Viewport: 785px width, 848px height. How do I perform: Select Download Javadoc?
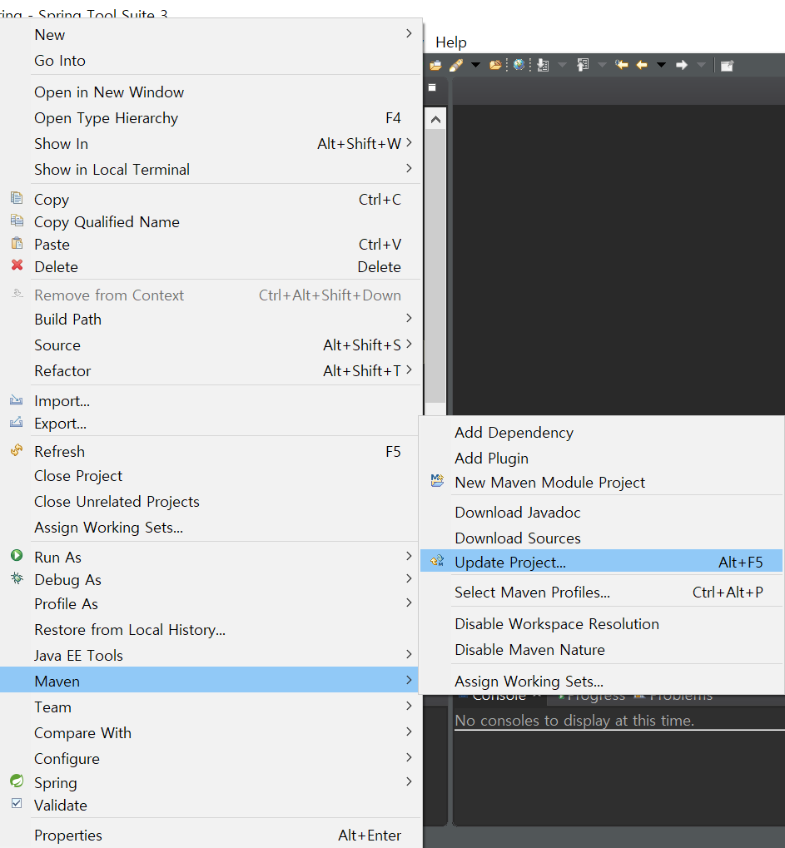click(x=602, y=512)
